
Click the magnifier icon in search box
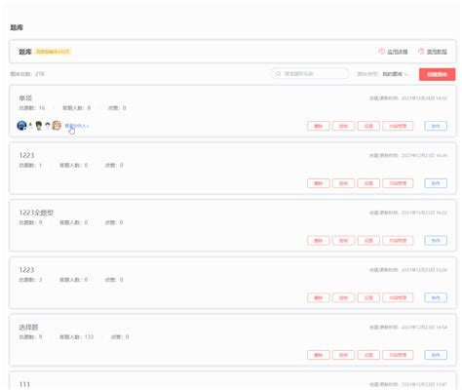tap(278, 74)
